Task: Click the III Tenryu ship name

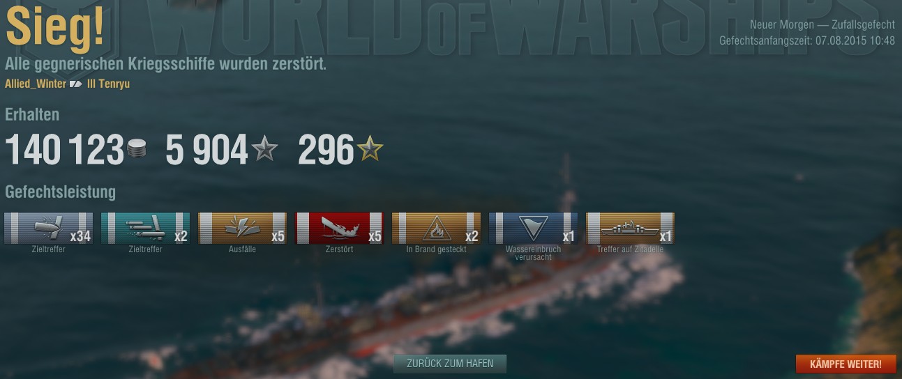Action: coord(108,84)
